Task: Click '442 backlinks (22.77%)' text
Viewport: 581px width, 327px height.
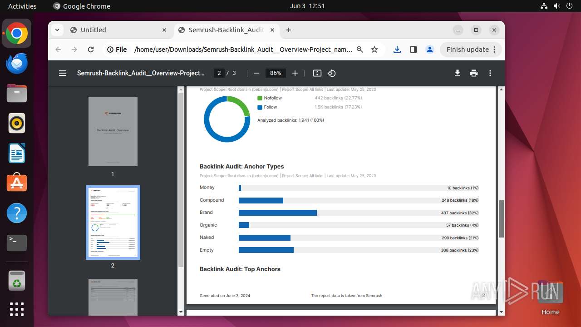Action: point(338,98)
